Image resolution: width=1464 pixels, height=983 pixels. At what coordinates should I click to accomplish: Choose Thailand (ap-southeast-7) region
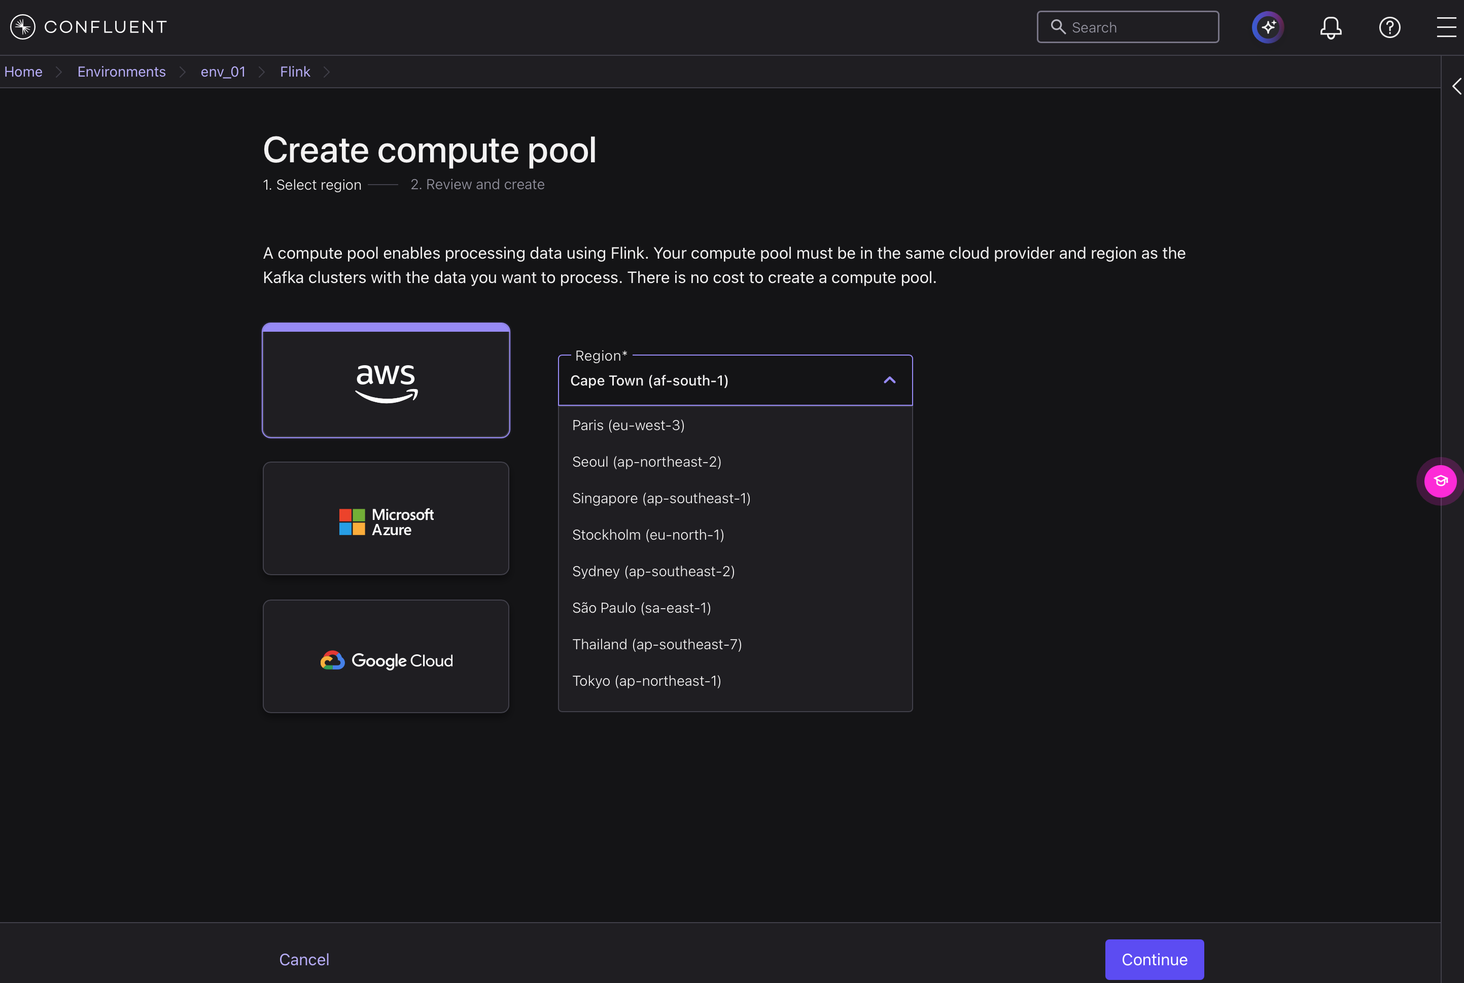click(735, 645)
